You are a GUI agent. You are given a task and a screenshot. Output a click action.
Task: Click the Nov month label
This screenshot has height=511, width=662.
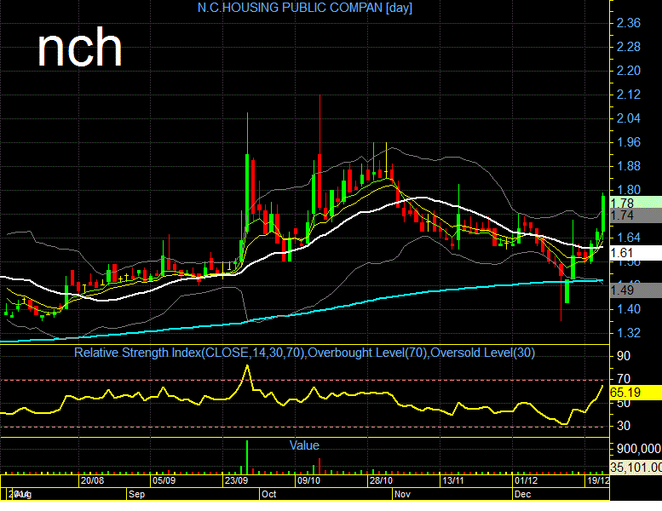tap(402, 494)
